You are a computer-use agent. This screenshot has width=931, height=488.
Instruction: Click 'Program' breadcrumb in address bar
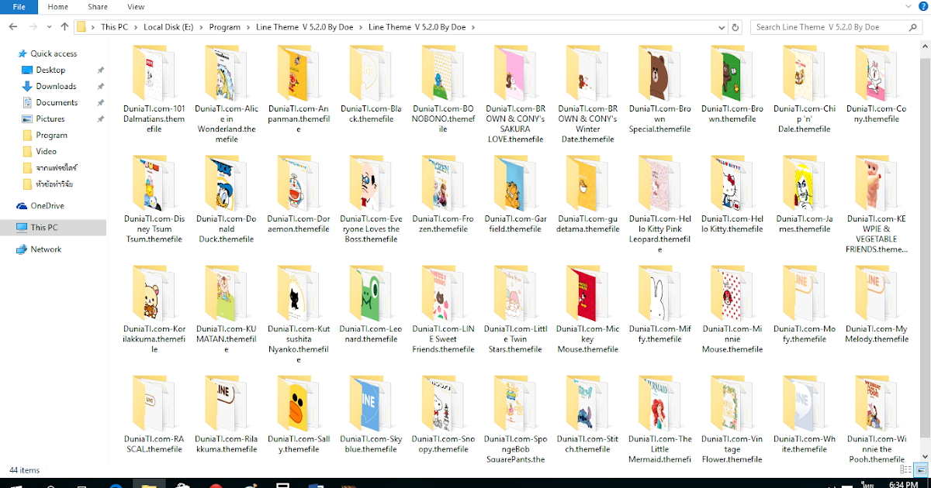pos(224,27)
